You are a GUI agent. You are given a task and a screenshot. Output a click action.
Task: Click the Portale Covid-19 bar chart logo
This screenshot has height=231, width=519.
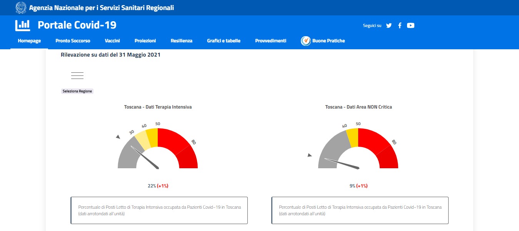tap(22, 25)
